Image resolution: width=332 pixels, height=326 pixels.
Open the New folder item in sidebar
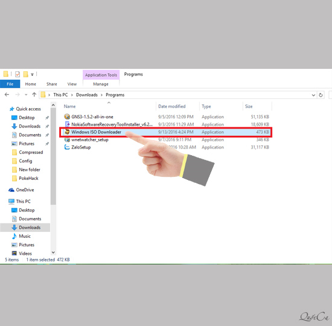pyautogui.click(x=30, y=170)
